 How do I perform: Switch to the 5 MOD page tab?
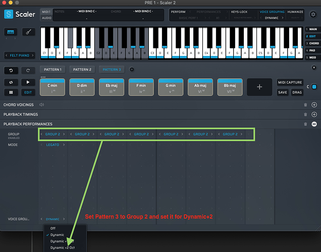click(312, 57)
